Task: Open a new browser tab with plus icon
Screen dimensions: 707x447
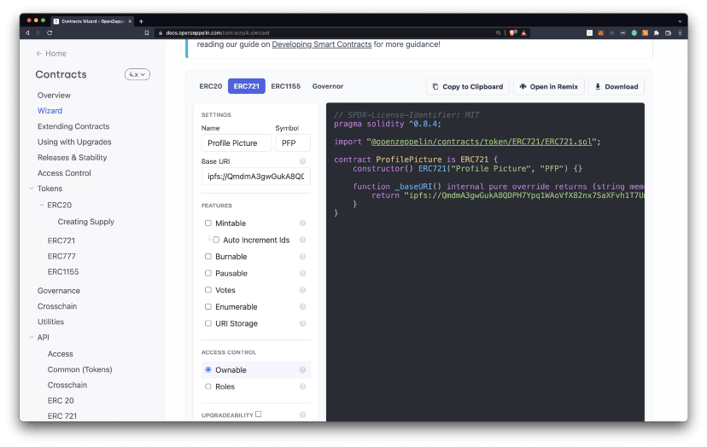Action: (x=141, y=21)
